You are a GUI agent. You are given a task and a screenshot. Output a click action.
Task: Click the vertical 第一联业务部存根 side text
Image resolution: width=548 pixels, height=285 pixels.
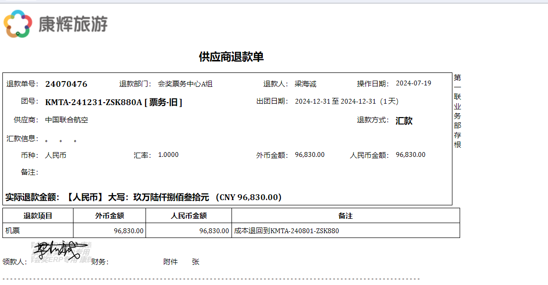pyautogui.click(x=457, y=111)
